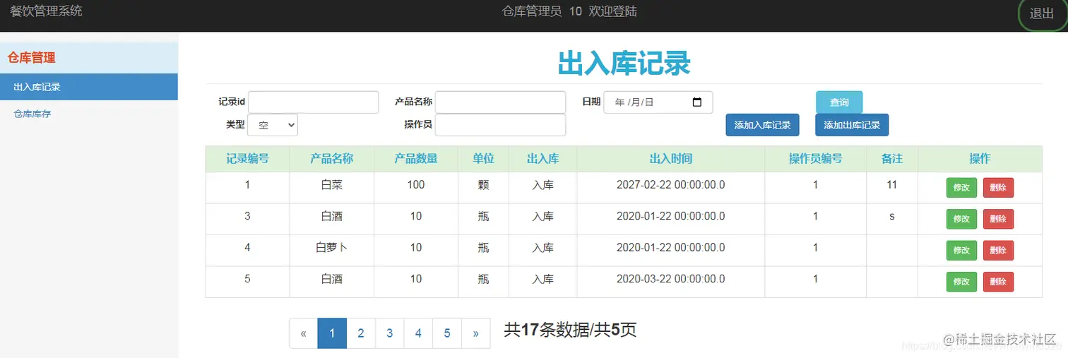This screenshot has width=1068, height=358.
Task: Go to next page with » arrow
Action: coord(475,333)
